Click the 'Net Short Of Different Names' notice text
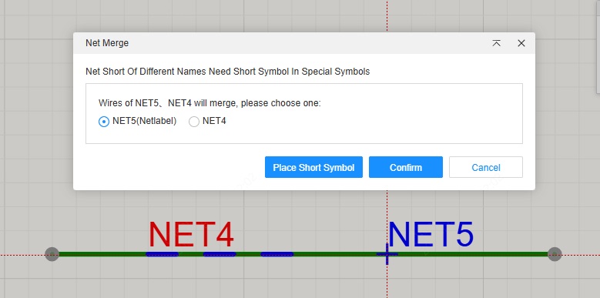This screenshot has width=600, height=298. pyautogui.click(x=228, y=72)
